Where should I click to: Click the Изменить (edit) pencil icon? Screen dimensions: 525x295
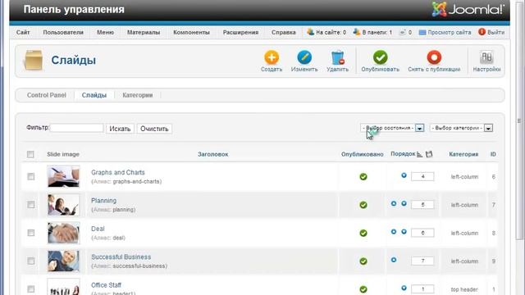pyautogui.click(x=304, y=57)
